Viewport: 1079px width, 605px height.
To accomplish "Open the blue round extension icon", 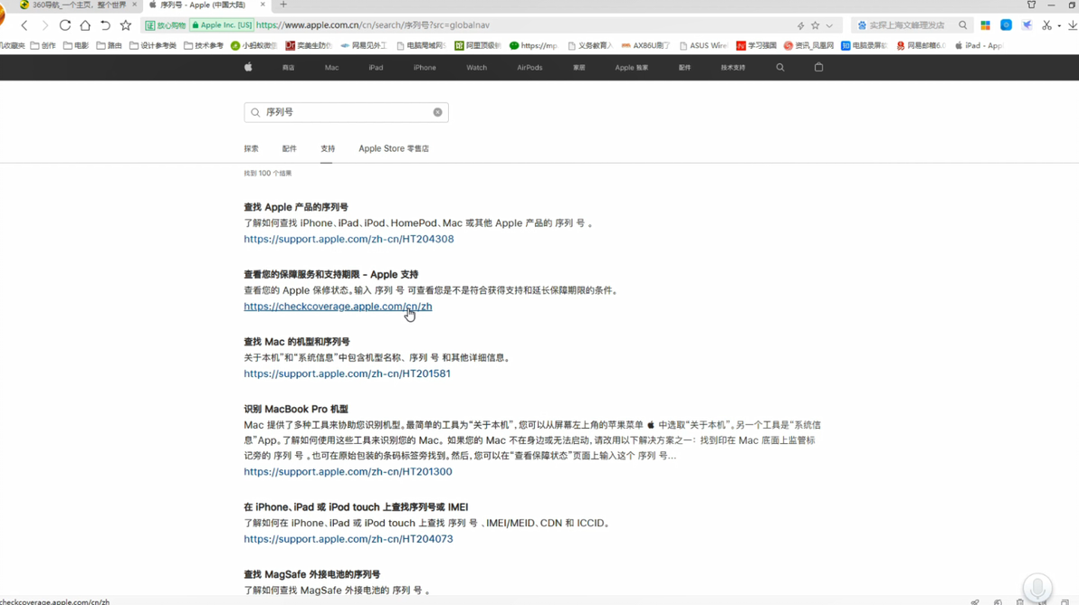I will (x=1006, y=25).
